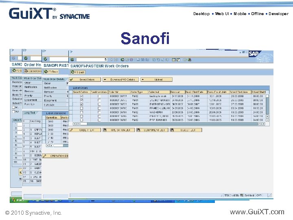
Task: Click green Enter icon in Order Header window
Action: tap(26, 58)
